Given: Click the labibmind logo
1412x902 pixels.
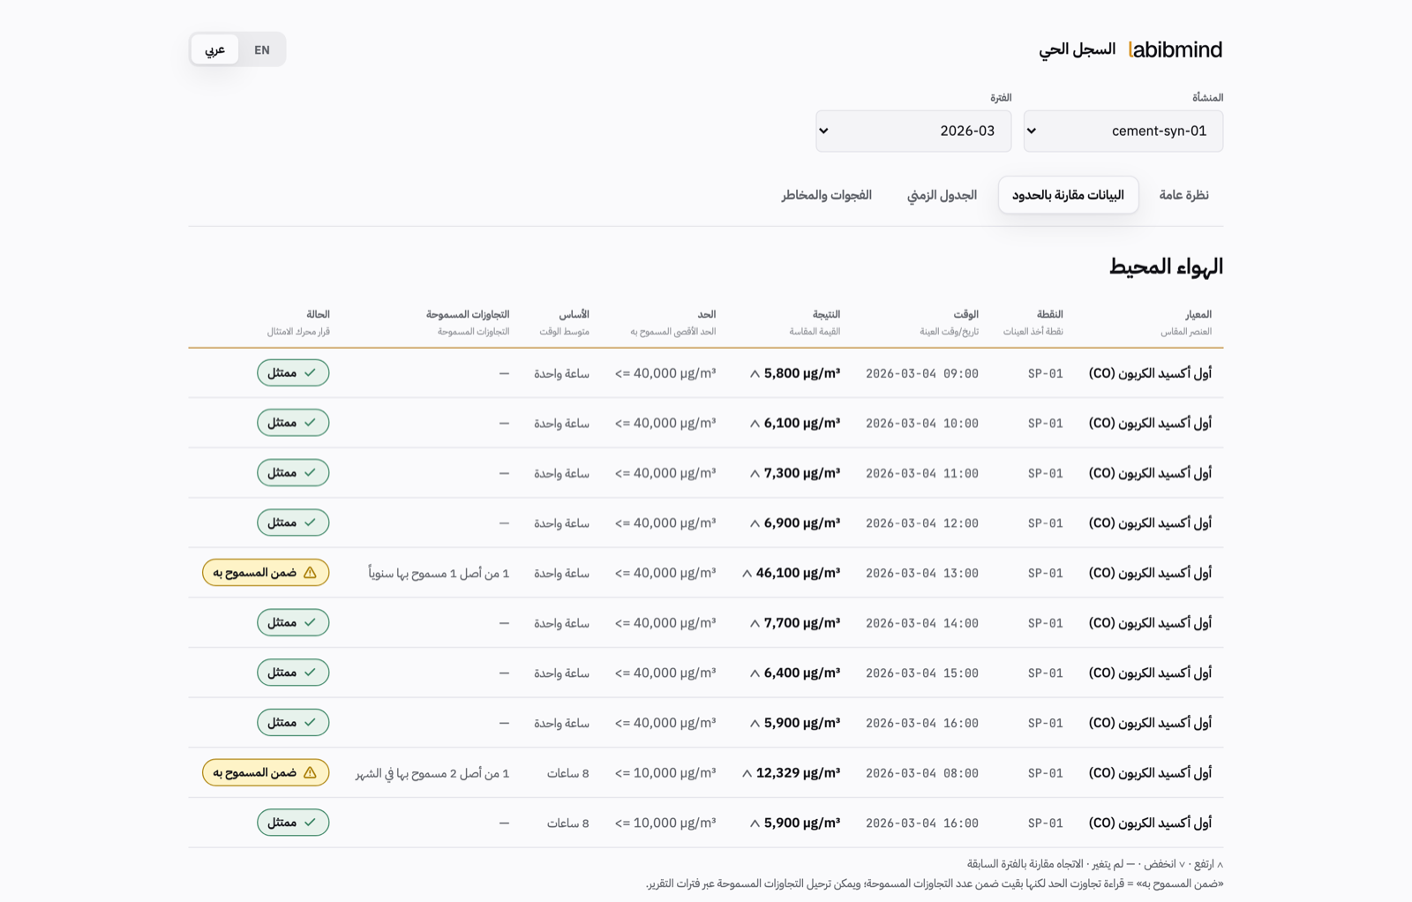Looking at the screenshot, I should 1175,49.
